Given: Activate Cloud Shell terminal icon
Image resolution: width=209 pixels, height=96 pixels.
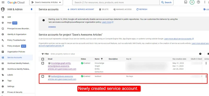Looking at the screenshot, I should pyautogui.click(x=185, y=2).
